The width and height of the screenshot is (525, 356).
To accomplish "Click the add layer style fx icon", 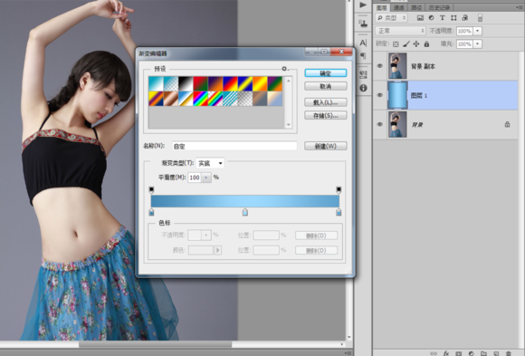I will tap(446, 353).
